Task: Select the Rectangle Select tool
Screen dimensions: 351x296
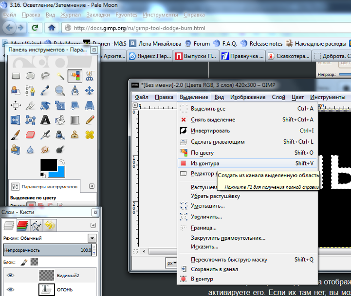Action: (x=16, y=76)
